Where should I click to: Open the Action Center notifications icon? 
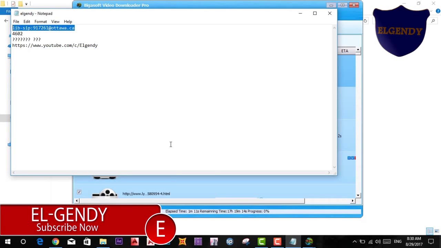tap(431, 241)
